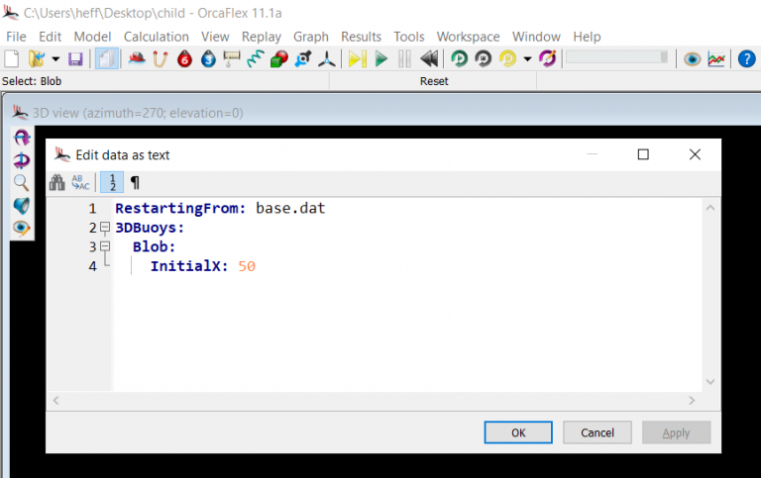
Task: Click the New document icon
Action: (x=13, y=59)
